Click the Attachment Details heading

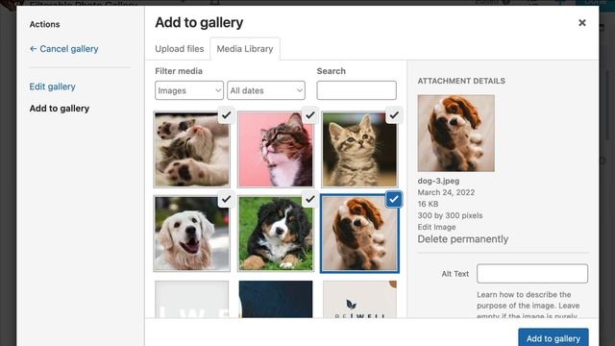(x=461, y=81)
